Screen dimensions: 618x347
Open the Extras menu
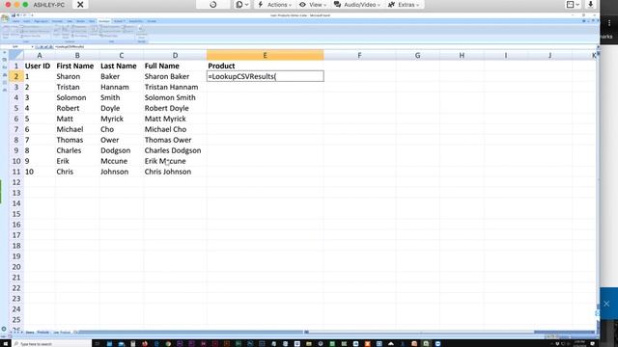click(x=404, y=5)
